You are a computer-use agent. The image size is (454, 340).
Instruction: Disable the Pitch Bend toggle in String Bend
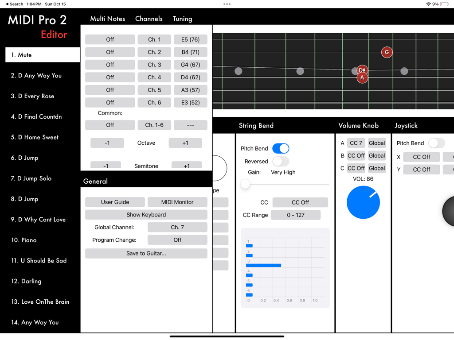tap(281, 149)
